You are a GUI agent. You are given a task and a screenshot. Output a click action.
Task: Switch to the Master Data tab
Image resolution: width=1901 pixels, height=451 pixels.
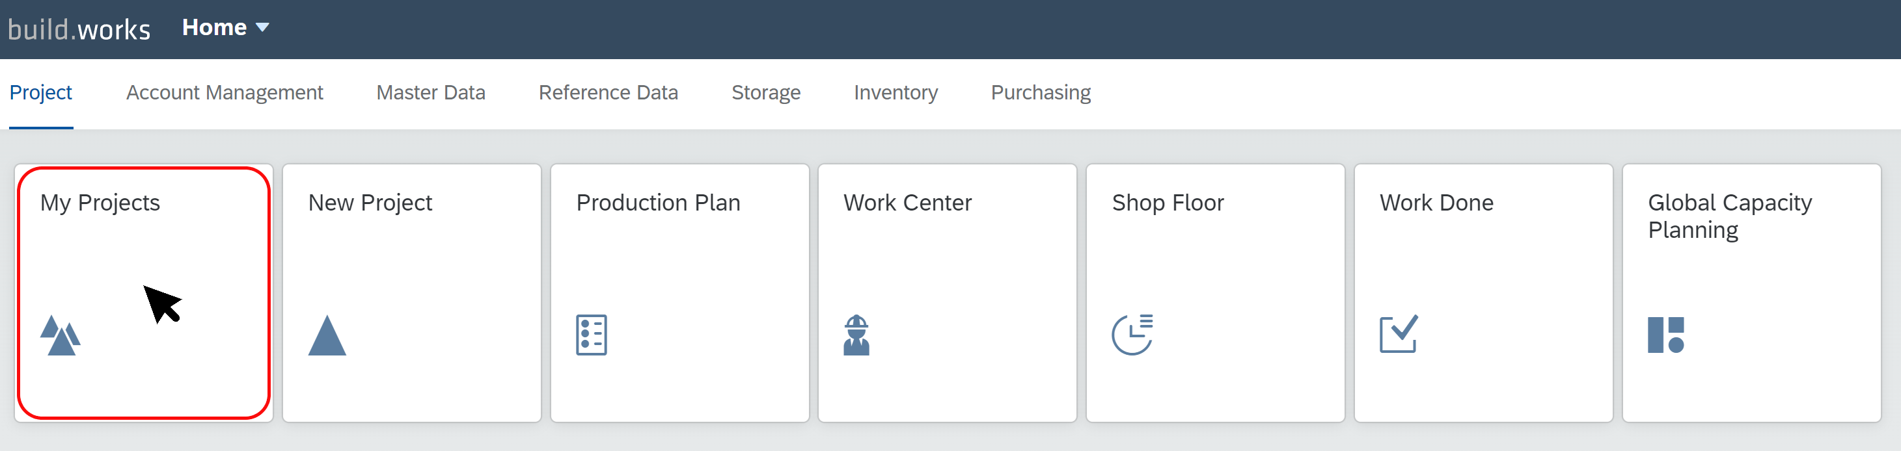pyautogui.click(x=430, y=92)
